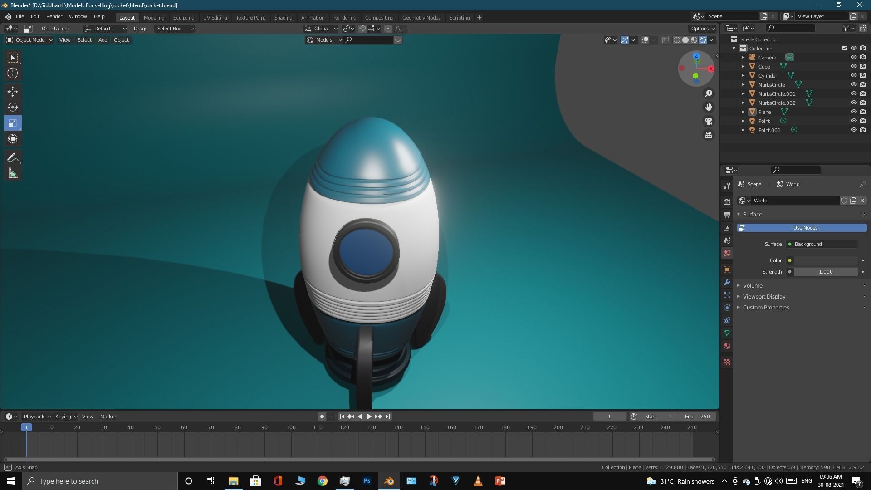The height and width of the screenshot is (490, 871).
Task: Switch to the Shading workspace tab
Action: [x=283, y=17]
